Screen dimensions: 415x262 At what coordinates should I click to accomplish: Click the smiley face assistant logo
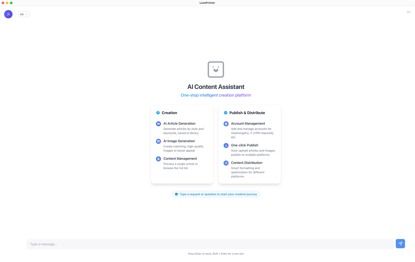pyautogui.click(x=216, y=70)
